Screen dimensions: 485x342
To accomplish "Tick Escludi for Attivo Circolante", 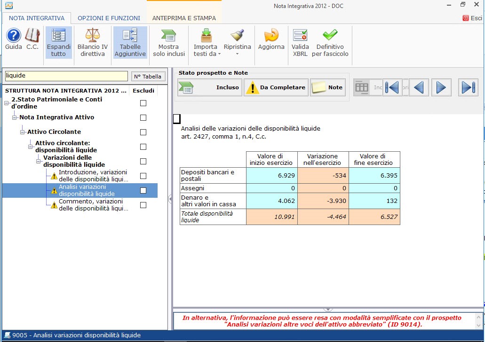I will [143, 132].
